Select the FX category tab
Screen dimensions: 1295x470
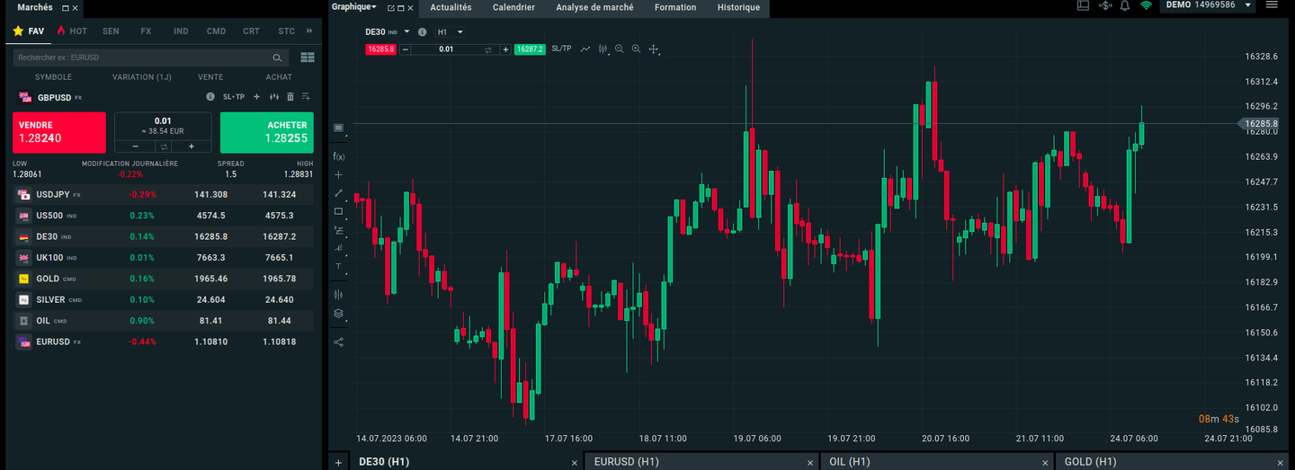(x=146, y=31)
